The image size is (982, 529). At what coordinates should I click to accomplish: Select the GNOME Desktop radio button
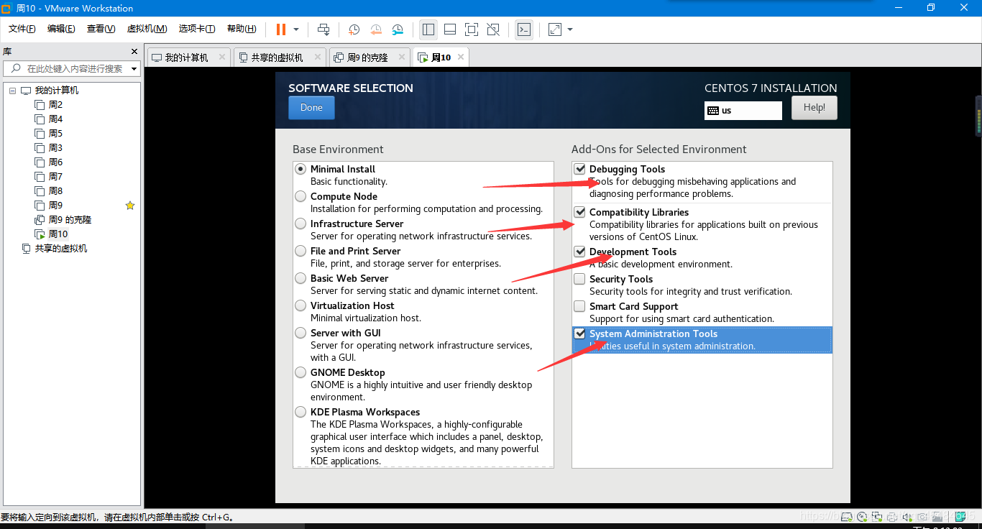click(x=300, y=372)
